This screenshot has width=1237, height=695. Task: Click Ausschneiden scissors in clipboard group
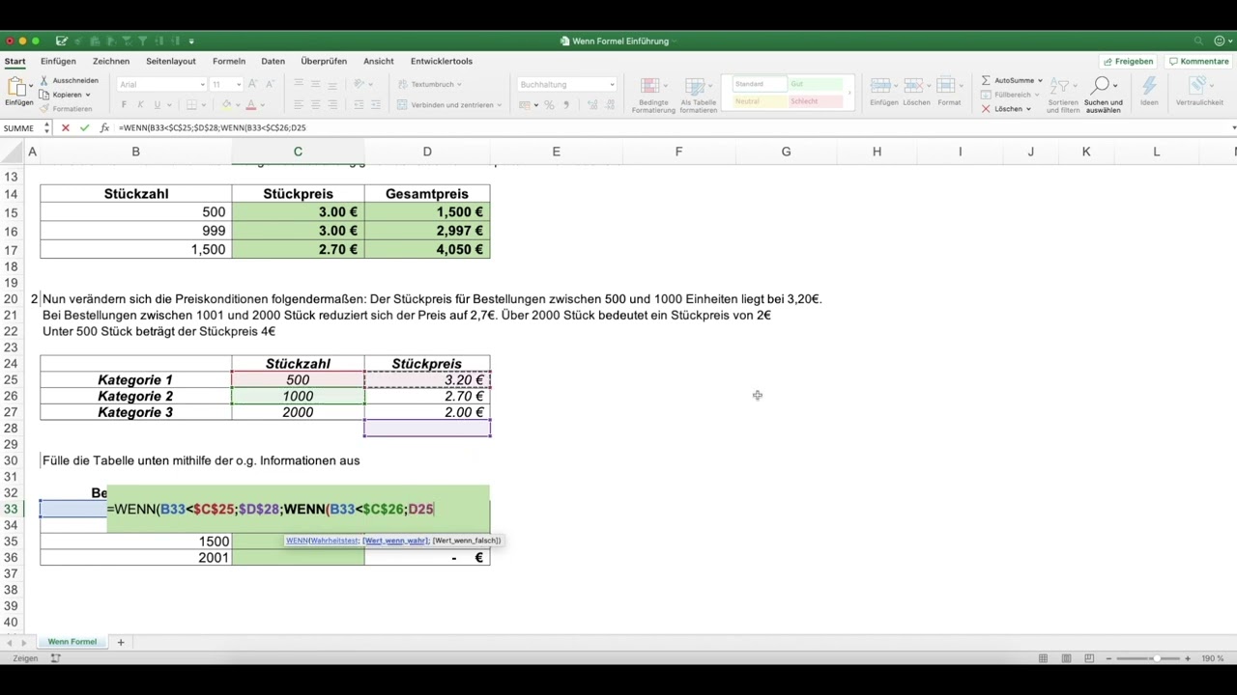point(69,81)
